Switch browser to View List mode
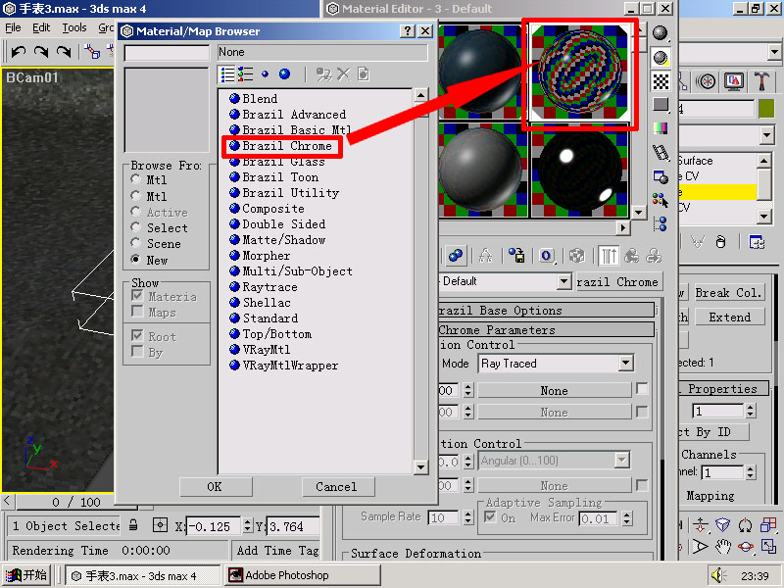 point(227,74)
